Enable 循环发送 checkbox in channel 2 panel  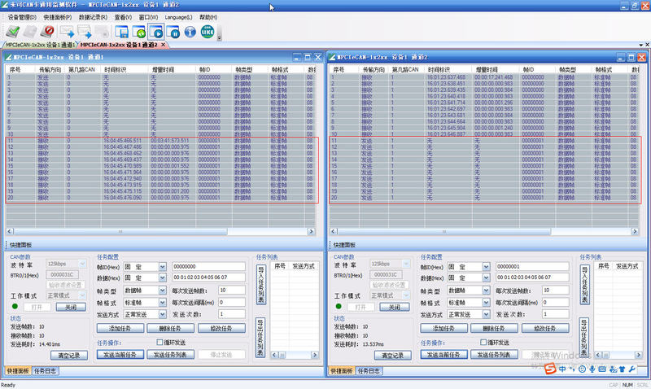(x=483, y=343)
